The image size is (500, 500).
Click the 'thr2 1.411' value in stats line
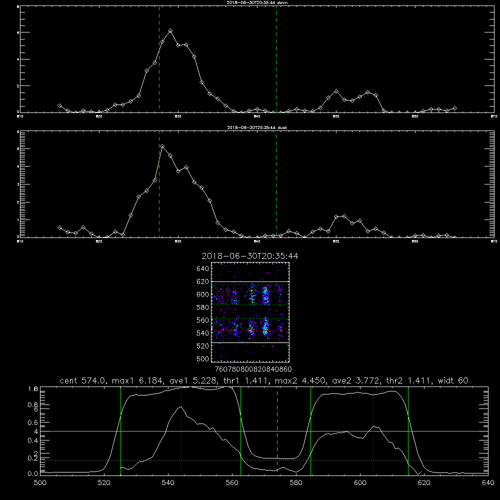tap(409, 380)
